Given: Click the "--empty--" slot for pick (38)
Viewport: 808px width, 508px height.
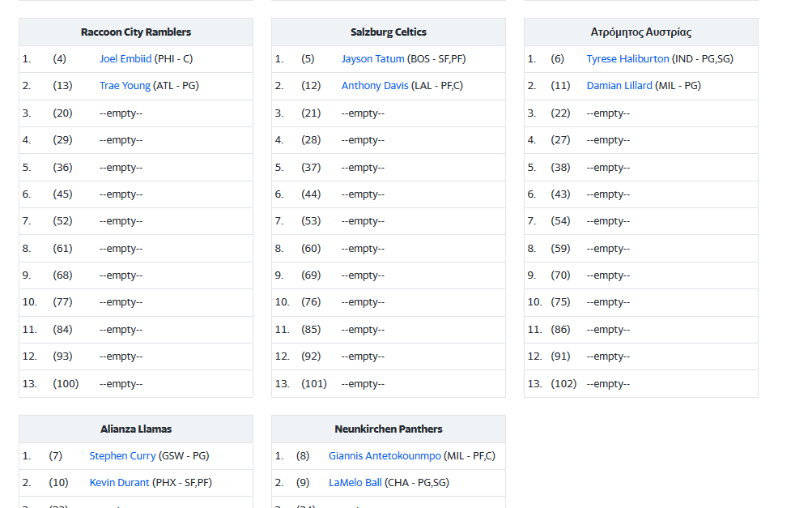Looking at the screenshot, I should 608,168.
